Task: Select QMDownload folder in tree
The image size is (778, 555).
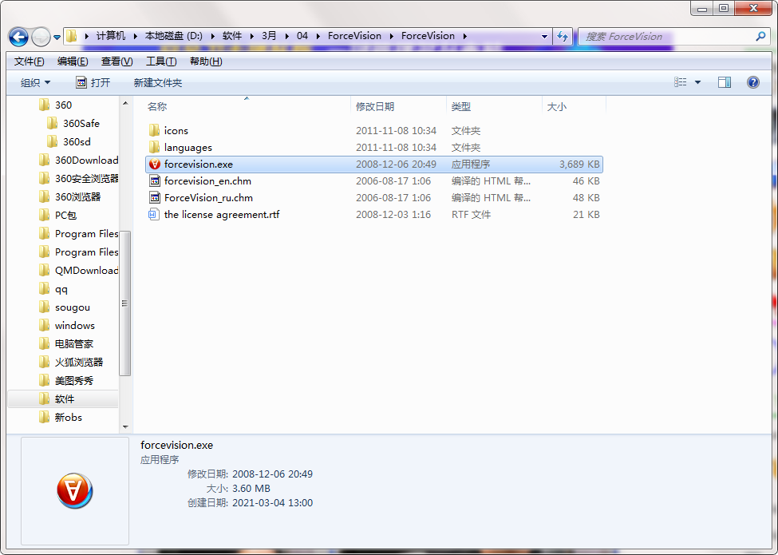Action: [78, 271]
